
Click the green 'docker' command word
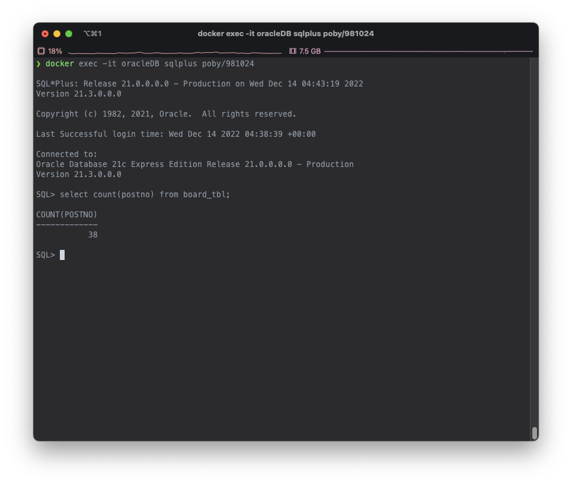59,64
